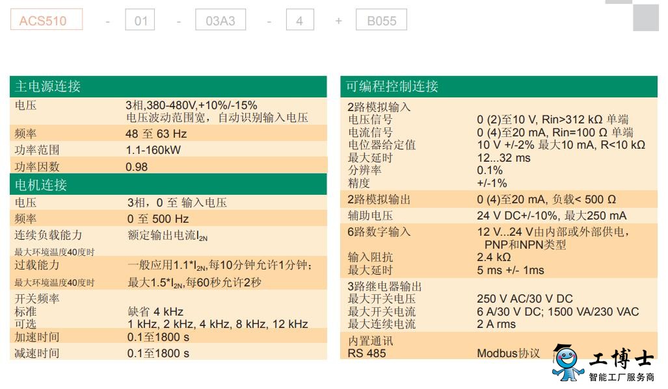
Task: Click the 12 V...24 V由内部或外部供电 value
Action: pyautogui.click(x=554, y=232)
